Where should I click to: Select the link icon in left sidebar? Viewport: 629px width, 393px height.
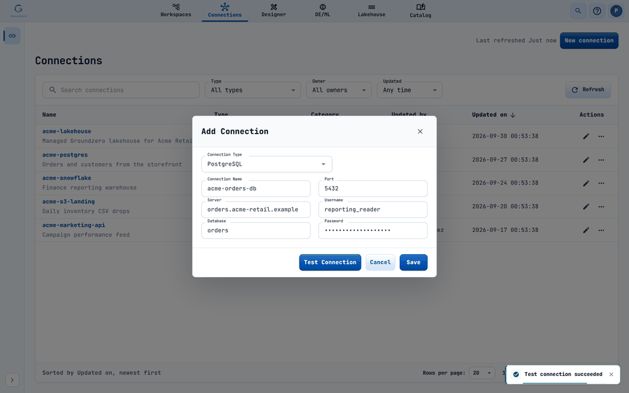pos(12,35)
